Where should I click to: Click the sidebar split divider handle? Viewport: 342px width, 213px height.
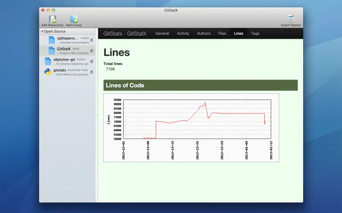(96, 115)
